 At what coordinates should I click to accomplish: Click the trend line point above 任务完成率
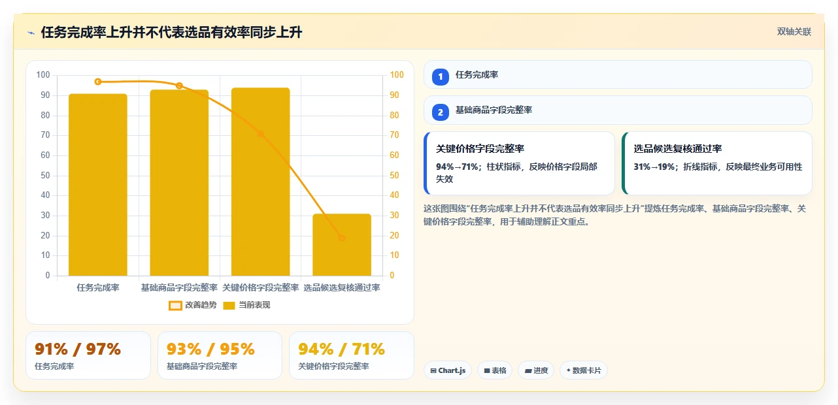pos(98,82)
